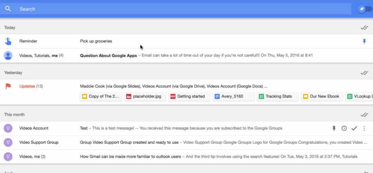The image size is (373, 173).
Task: Open Avery_5160 document attachment
Action: coord(234,96)
